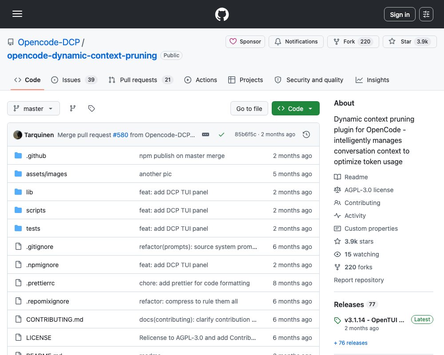Fork the repository
This screenshot has width=444, height=355.
[353, 42]
